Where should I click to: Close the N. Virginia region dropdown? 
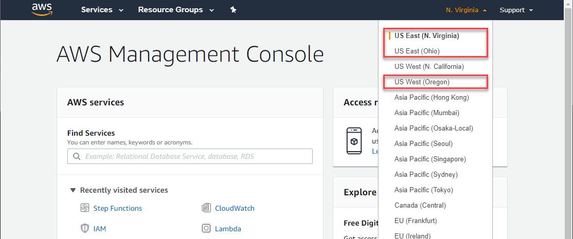(x=466, y=10)
